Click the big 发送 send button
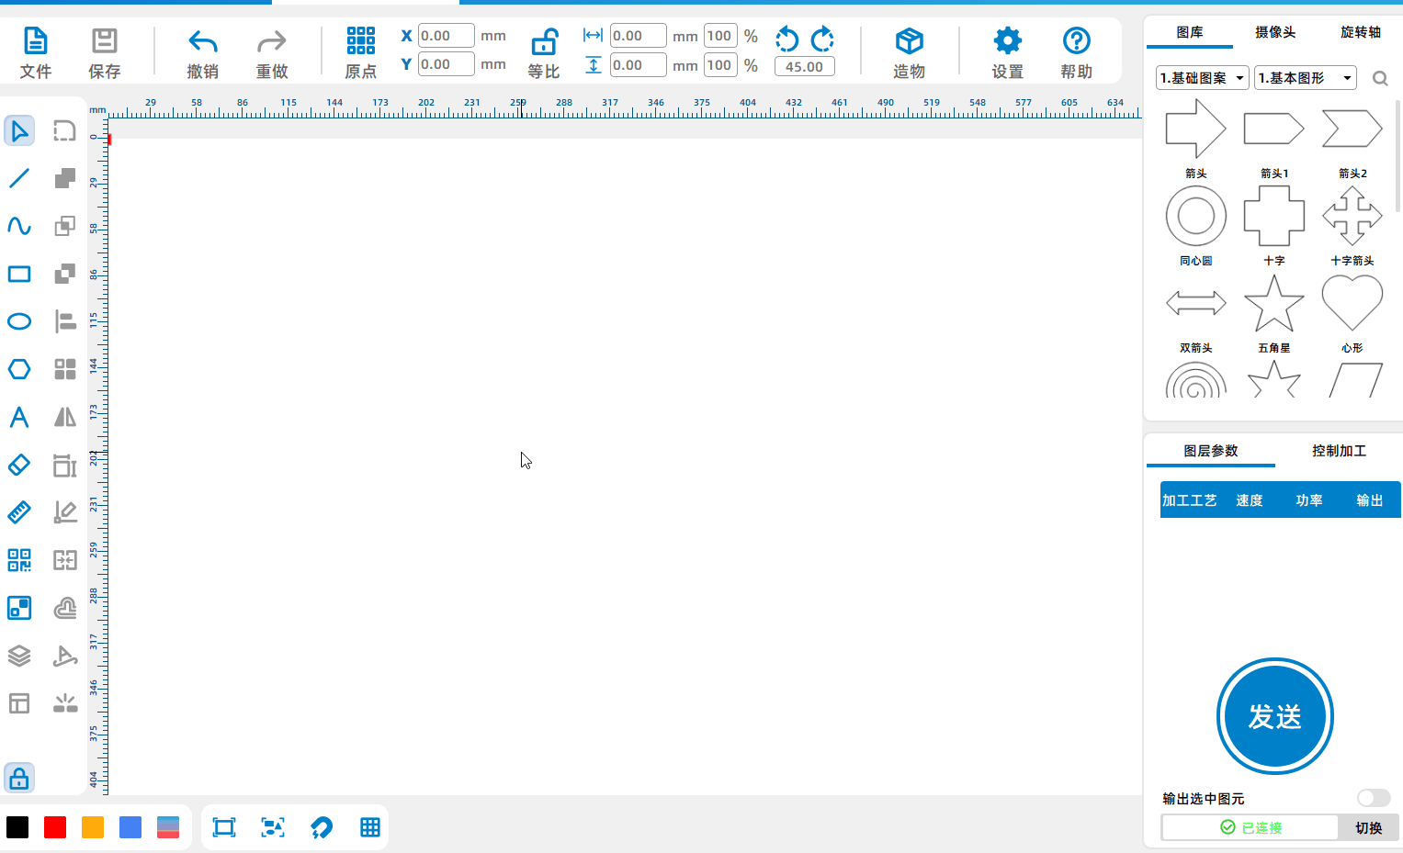1403x853 pixels. pos(1274,716)
